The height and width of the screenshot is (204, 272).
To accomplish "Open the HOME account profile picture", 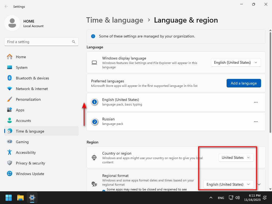I will tap(12, 23).
